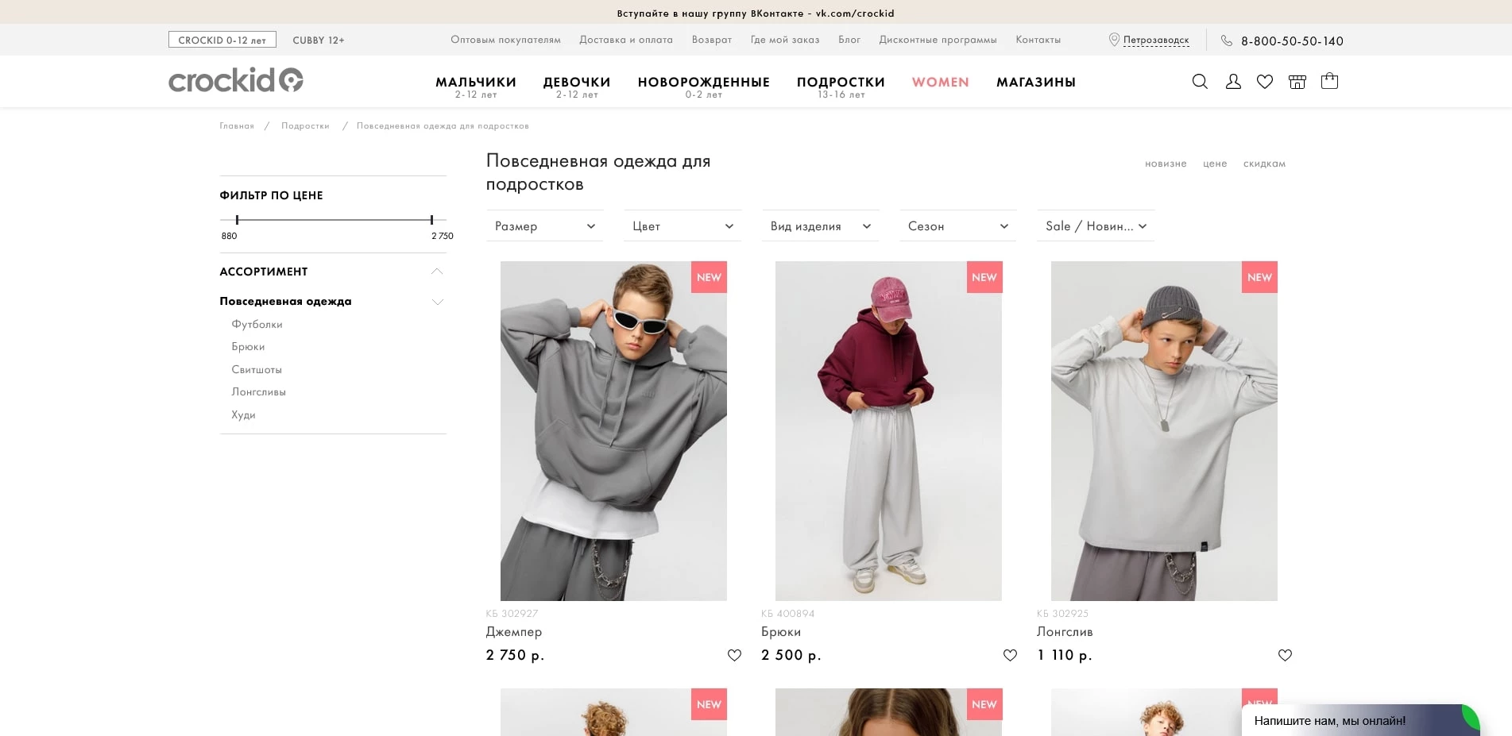Click location pin icon near Петрозаводск
The width and height of the screenshot is (1512, 736).
[1114, 40]
